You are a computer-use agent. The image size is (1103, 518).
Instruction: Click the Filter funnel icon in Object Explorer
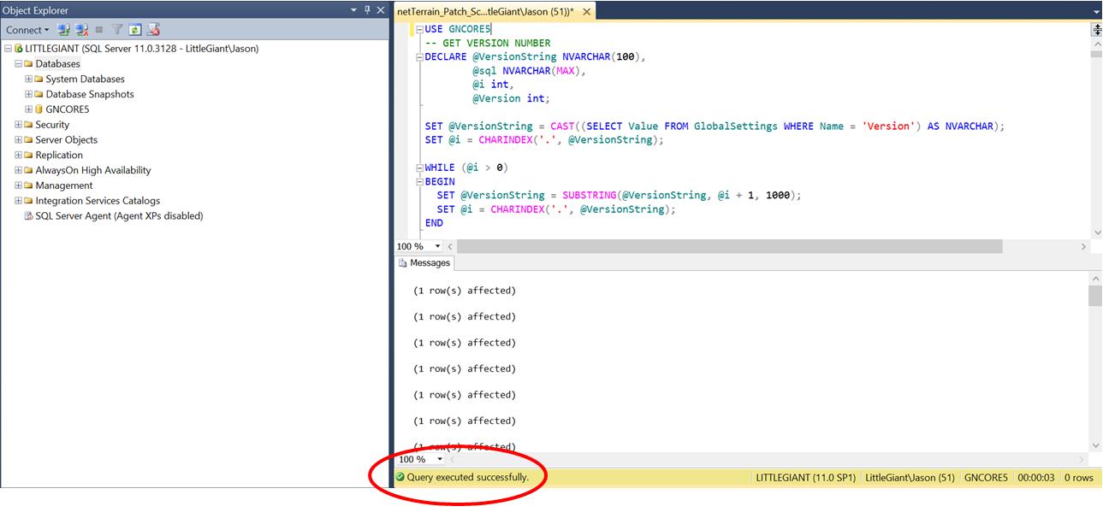pyautogui.click(x=118, y=30)
